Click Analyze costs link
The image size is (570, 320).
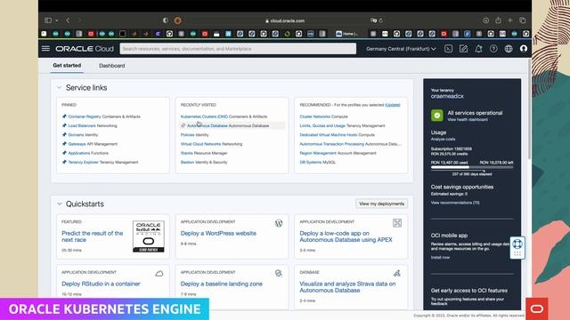tap(443, 139)
